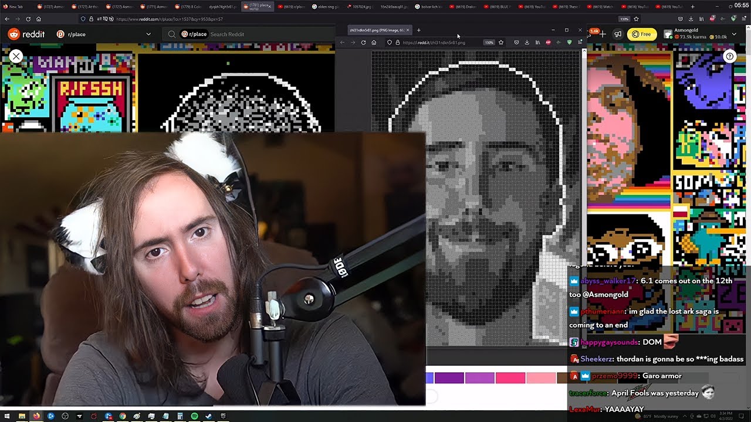Image resolution: width=751 pixels, height=422 pixels.
Task: Pick the light purple color swatch
Action: point(479,378)
